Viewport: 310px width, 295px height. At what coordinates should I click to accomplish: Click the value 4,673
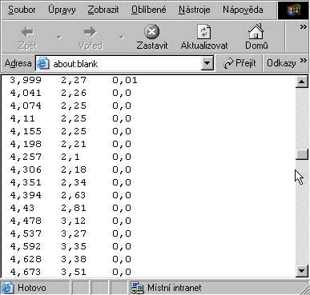click(x=26, y=272)
